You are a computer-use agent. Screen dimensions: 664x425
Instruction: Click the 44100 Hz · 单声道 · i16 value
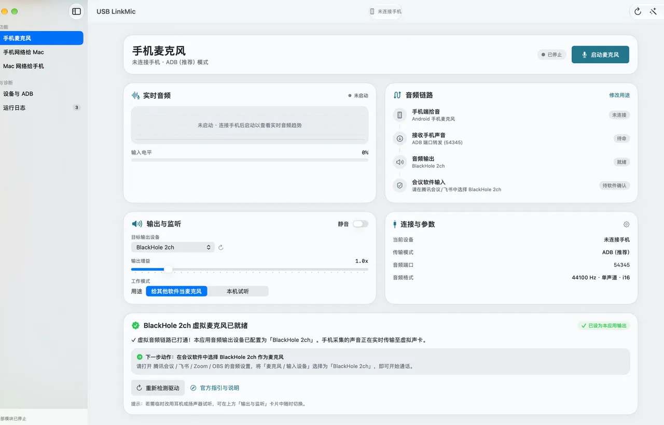click(x=601, y=278)
